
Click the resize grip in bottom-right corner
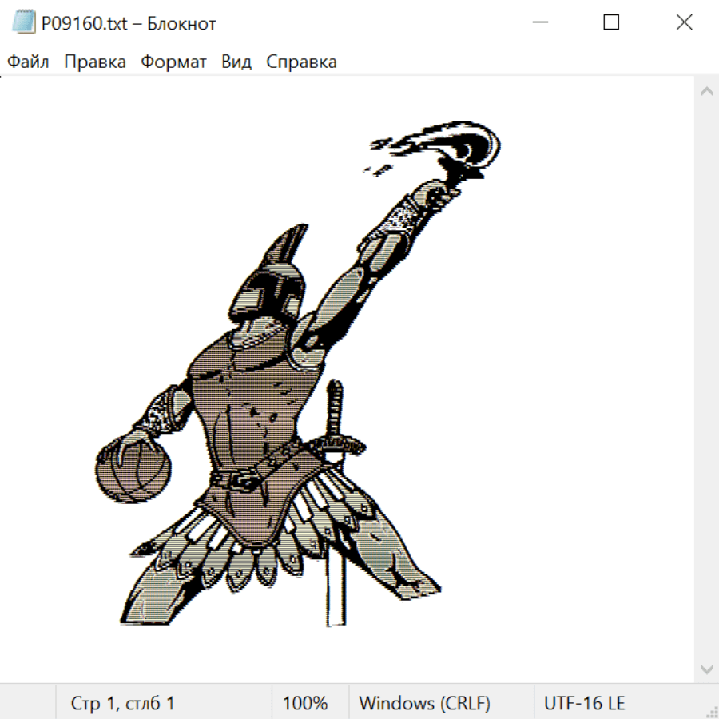click(712, 712)
